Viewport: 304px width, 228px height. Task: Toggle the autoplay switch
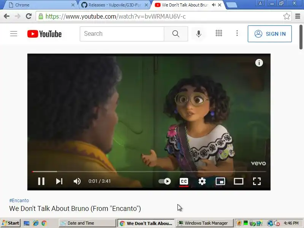tap(165, 181)
